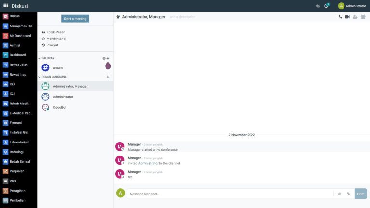Open emoji picker in message composer
Image resolution: width=370 pixels, height=208 pixels.
[340, 194]
